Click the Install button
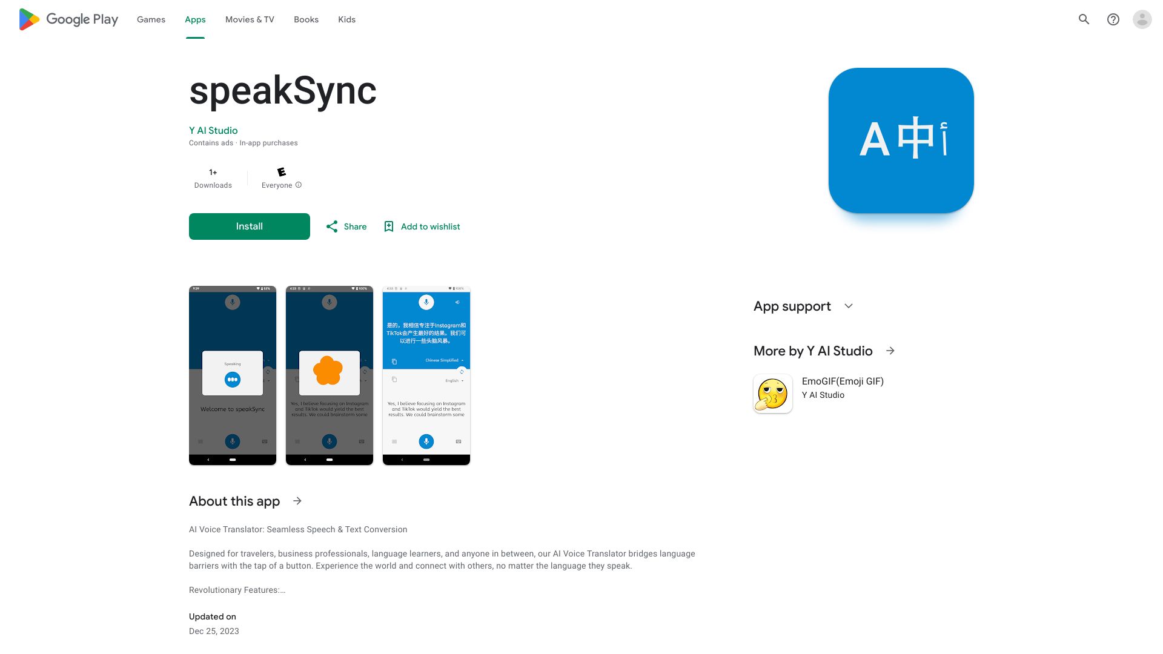The width and height of the screenshot is (1163, 654). (249, 226)
